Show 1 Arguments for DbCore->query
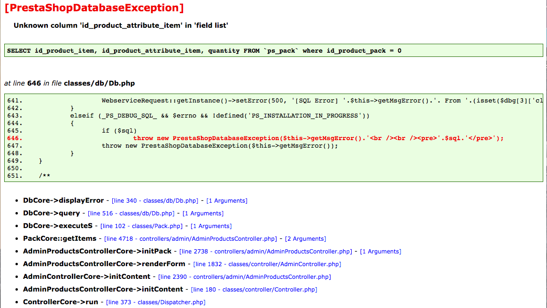The image size is (547, 308). [203, 213]
